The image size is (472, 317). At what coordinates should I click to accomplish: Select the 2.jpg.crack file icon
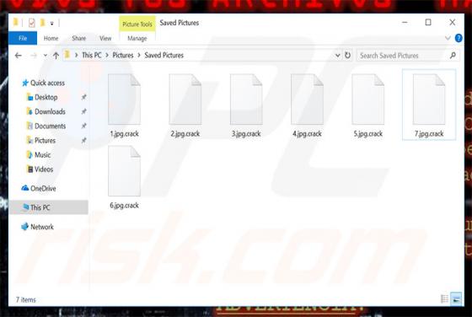pyautogui.click(x=185, y=99)
